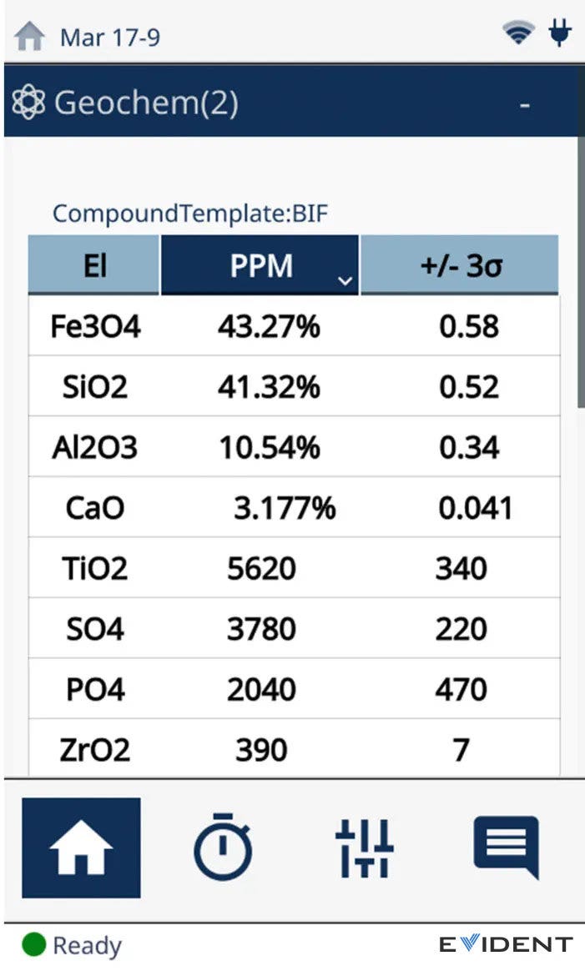Screen dimensions: 585x971
Task: Tap the small home icon beside Mar 17-9
Action: tap(29, 37)
